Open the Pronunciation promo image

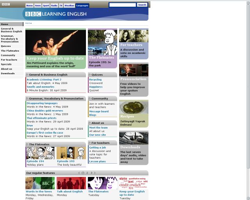[134, 70]
